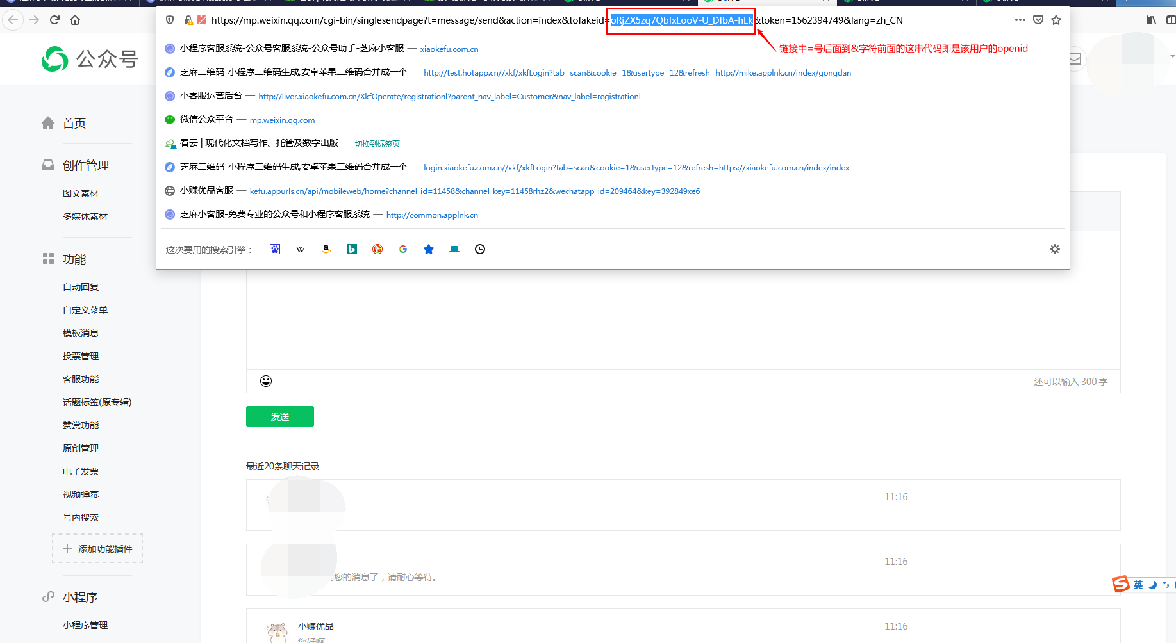
Task: Select suggestion login.xiaokefu.com.cn xkfLogin
Action: point(613,167)
